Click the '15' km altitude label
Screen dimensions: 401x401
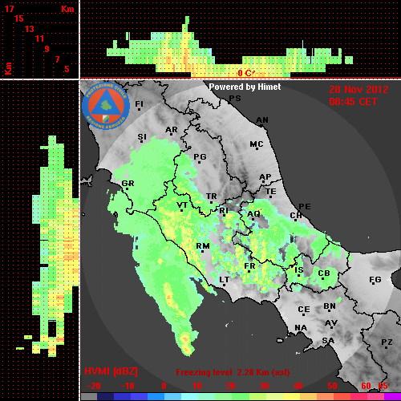[19, 18]
